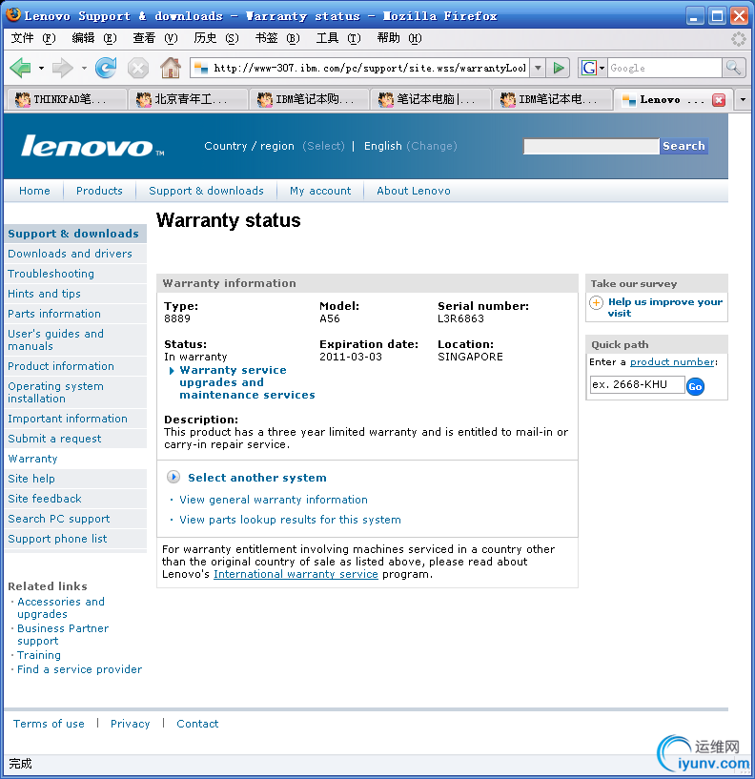Go to the Home page via house icon
This screenshot has height=779, width=755.
(x=171, y=68)
